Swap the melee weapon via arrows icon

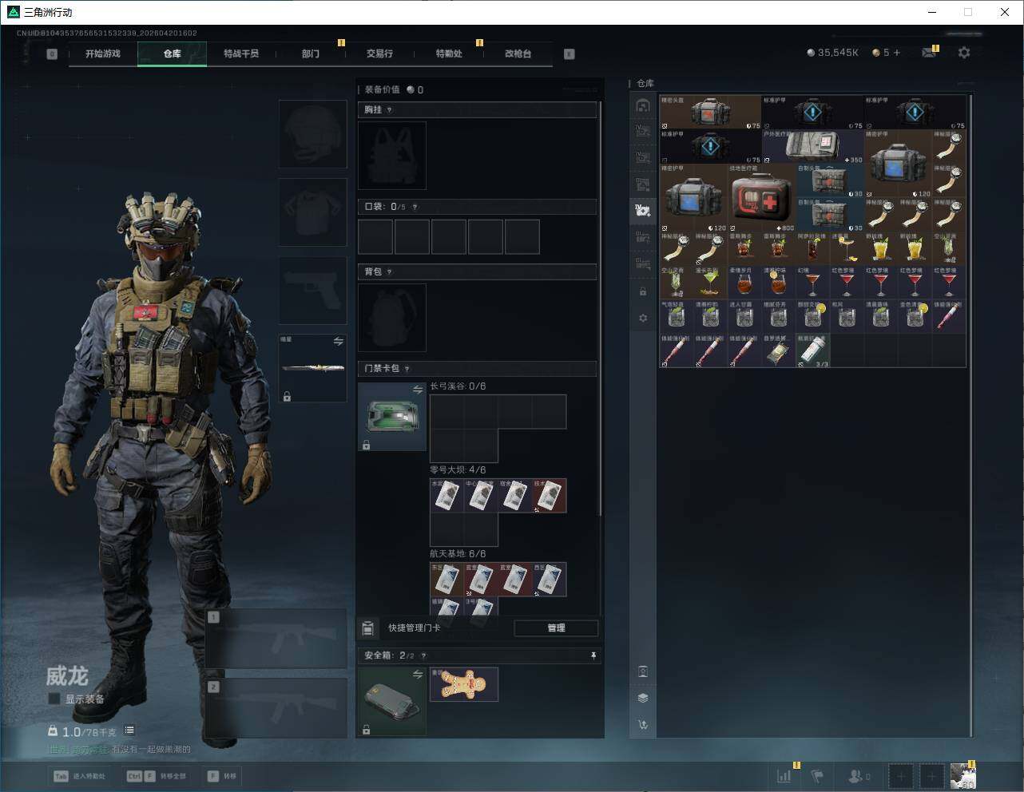[338, 342]
